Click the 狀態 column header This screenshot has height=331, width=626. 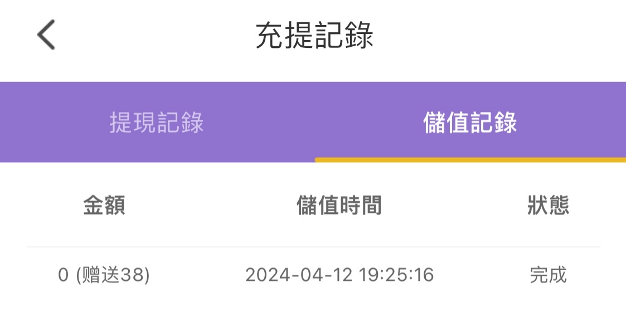coord(548,206)
